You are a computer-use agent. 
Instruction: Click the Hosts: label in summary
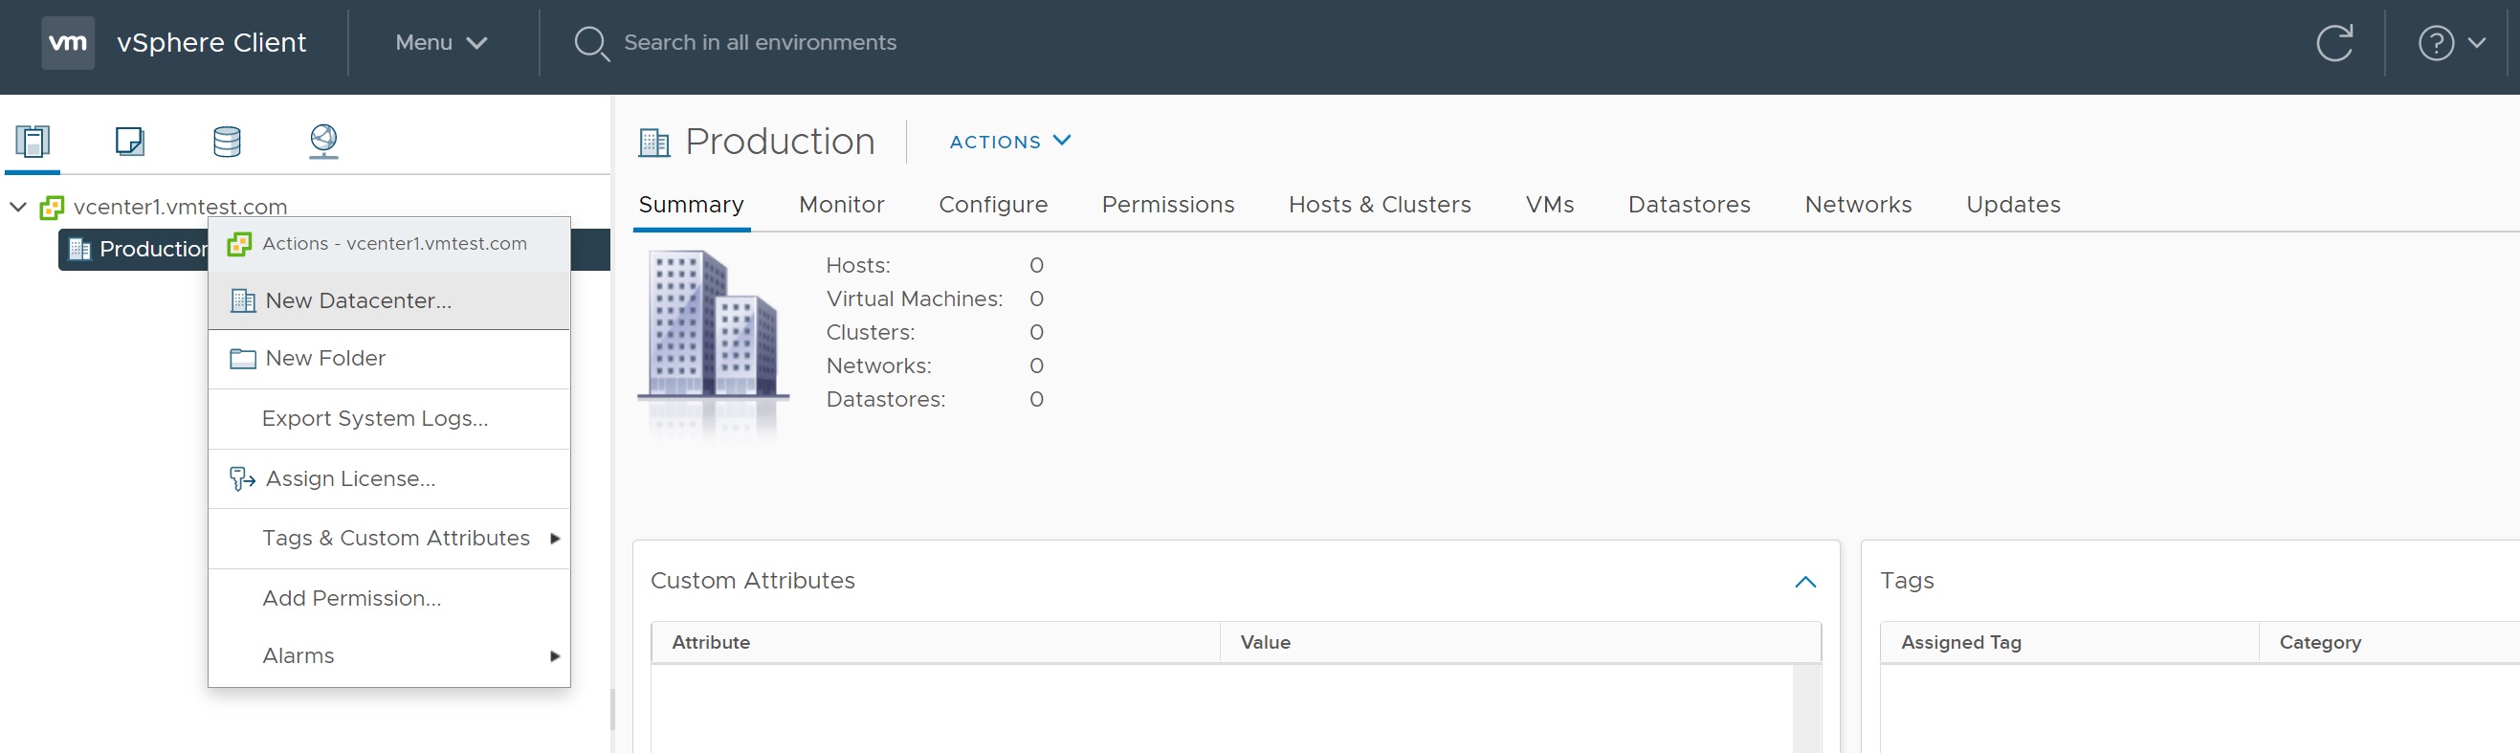pyautogui.click(x=858, y=265)
